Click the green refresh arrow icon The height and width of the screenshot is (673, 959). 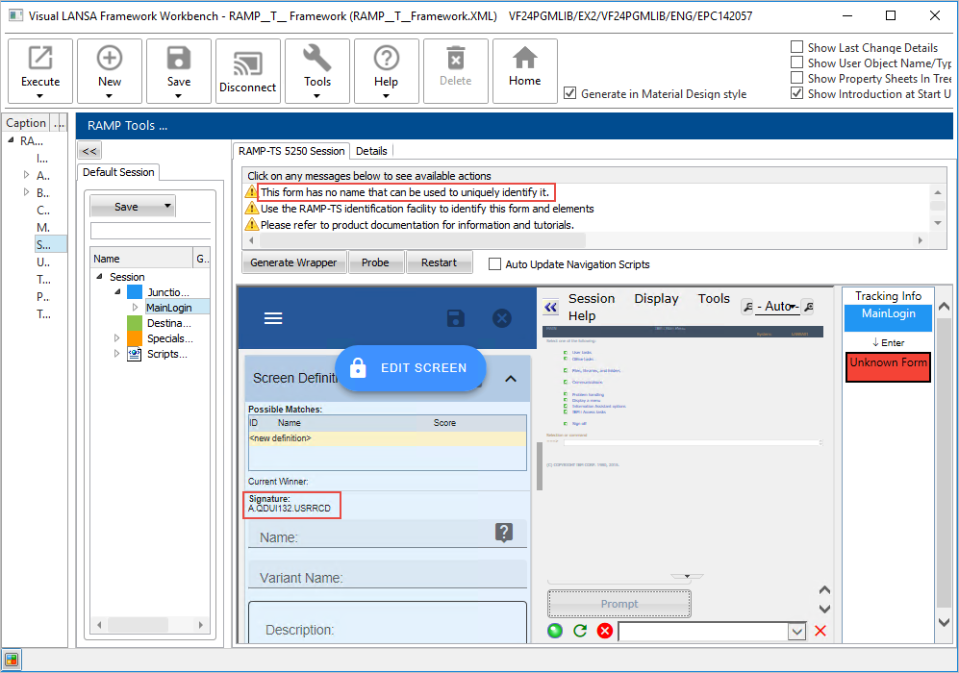coord(580,631)
